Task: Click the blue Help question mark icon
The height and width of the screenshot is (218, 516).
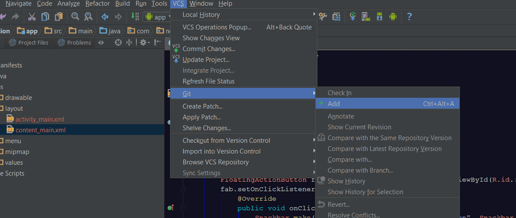Action: click(409, 17)
